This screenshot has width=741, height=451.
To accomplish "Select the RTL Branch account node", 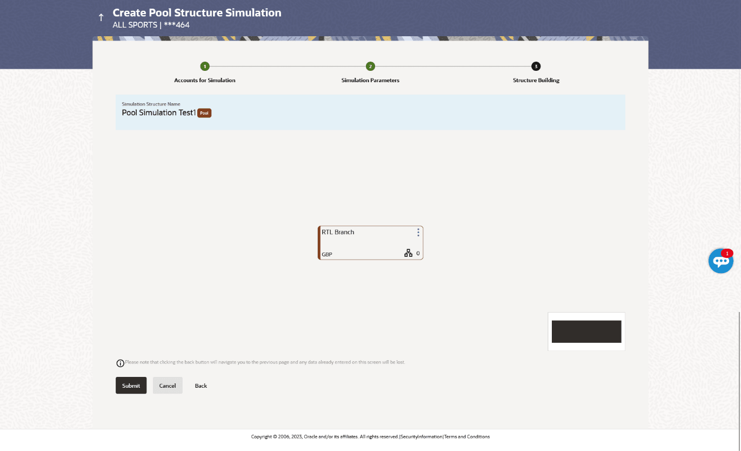I will pos(370,243).
